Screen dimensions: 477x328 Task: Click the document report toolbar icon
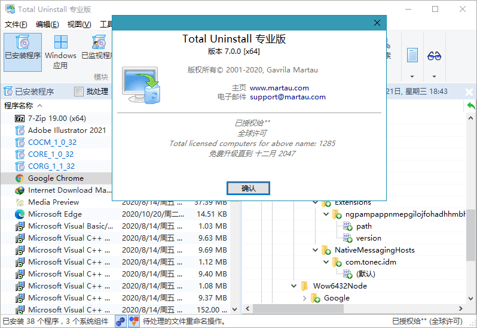[412, 56]
